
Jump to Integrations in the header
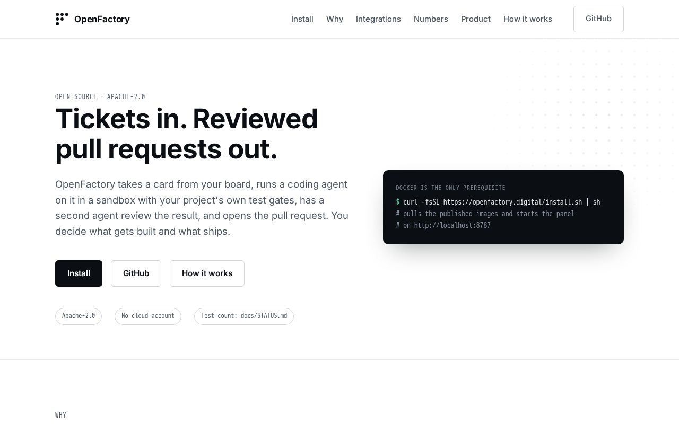(x=378, y=19)
